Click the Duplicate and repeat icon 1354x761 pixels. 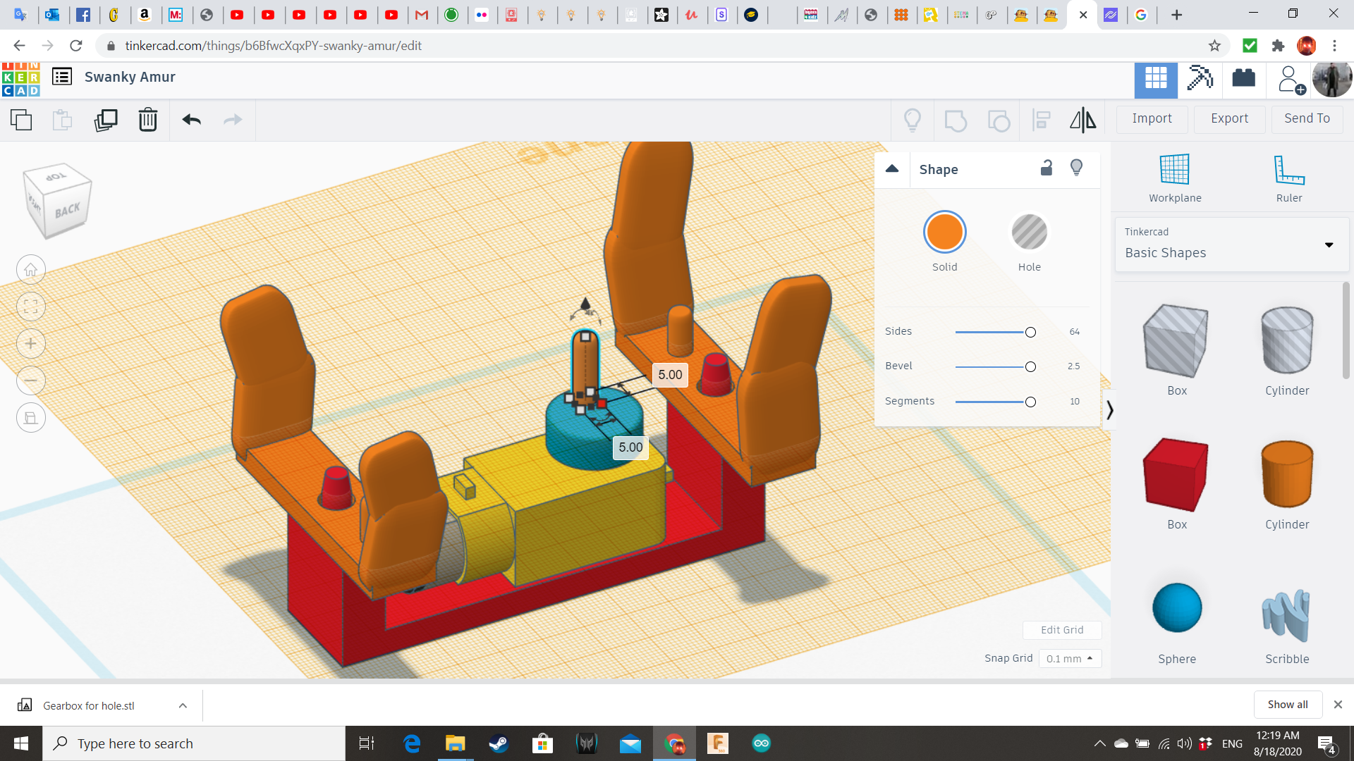point(106,120)
